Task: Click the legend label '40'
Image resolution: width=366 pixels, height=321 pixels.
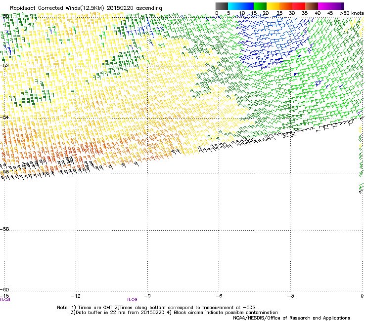Action: click(x=318, y=13)
